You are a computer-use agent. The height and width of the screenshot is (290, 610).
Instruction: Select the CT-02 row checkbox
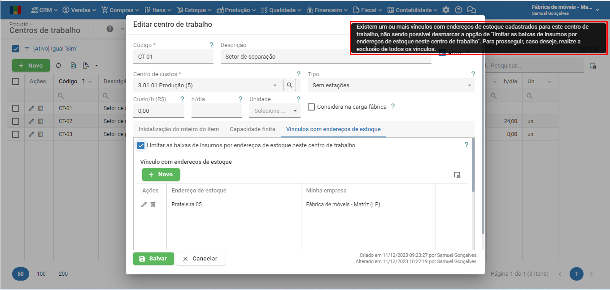(16, 121)
